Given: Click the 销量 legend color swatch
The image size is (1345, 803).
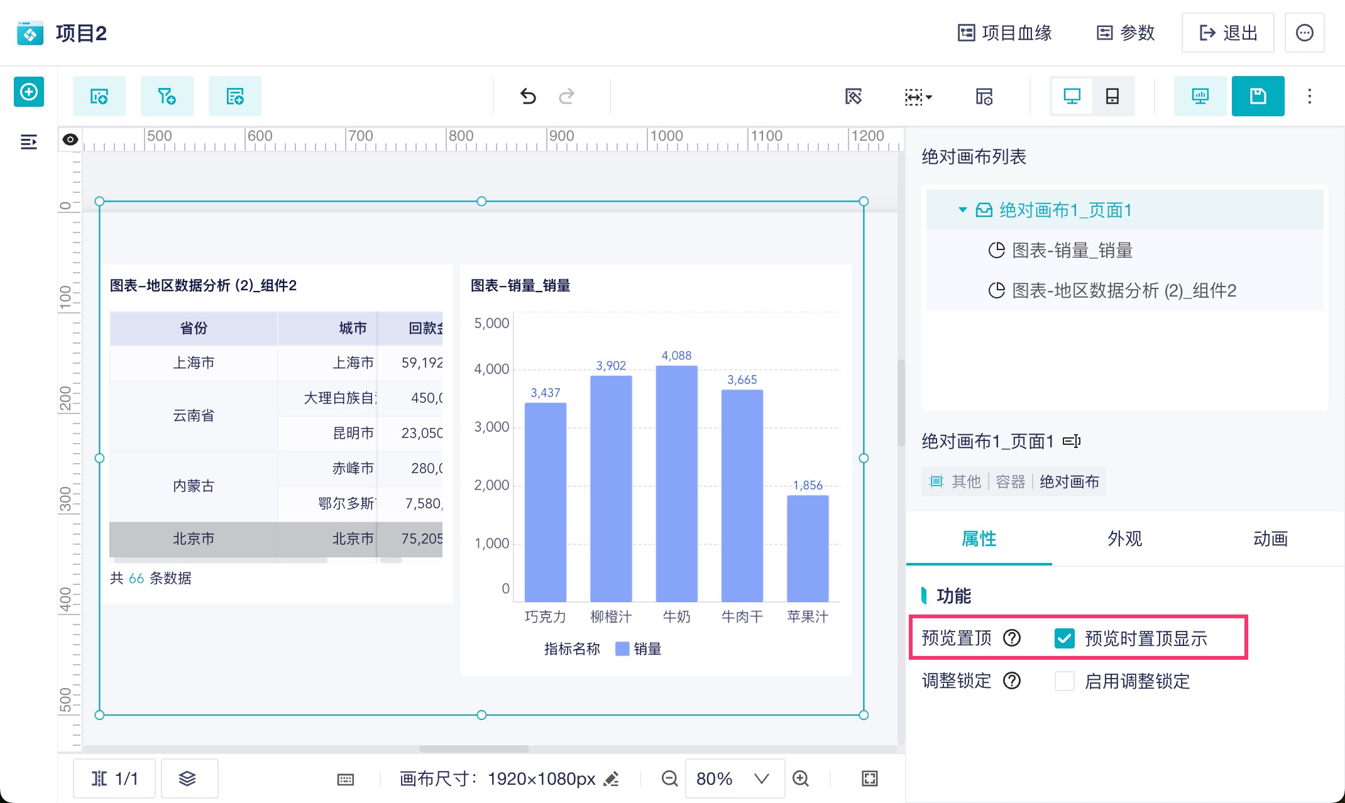Looking at the screenshot, I should click(x=622, y=648).
